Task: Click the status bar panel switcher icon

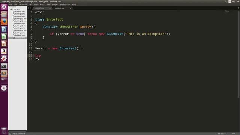Action: 10,134
